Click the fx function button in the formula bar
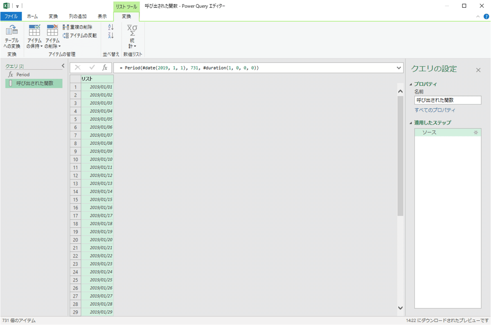This screenshot has height=325, width=491. pos(105,67)
